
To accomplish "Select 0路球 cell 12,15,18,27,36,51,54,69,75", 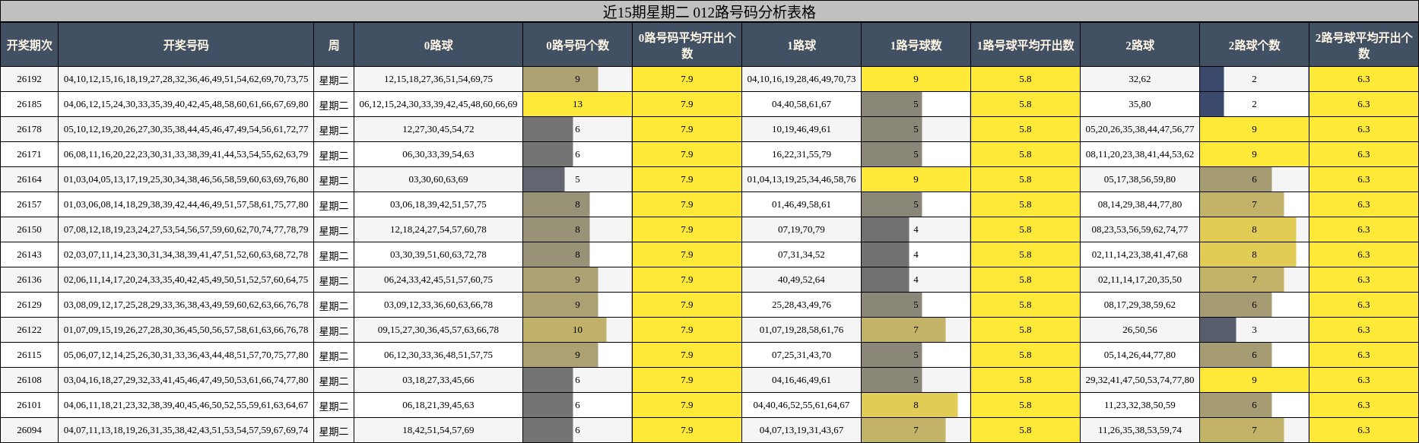I will point(438,79).
